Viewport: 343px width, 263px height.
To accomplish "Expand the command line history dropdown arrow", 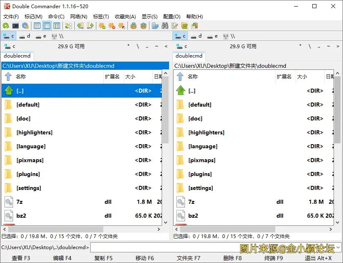I will pyautogui.click(x=339, y=247).
